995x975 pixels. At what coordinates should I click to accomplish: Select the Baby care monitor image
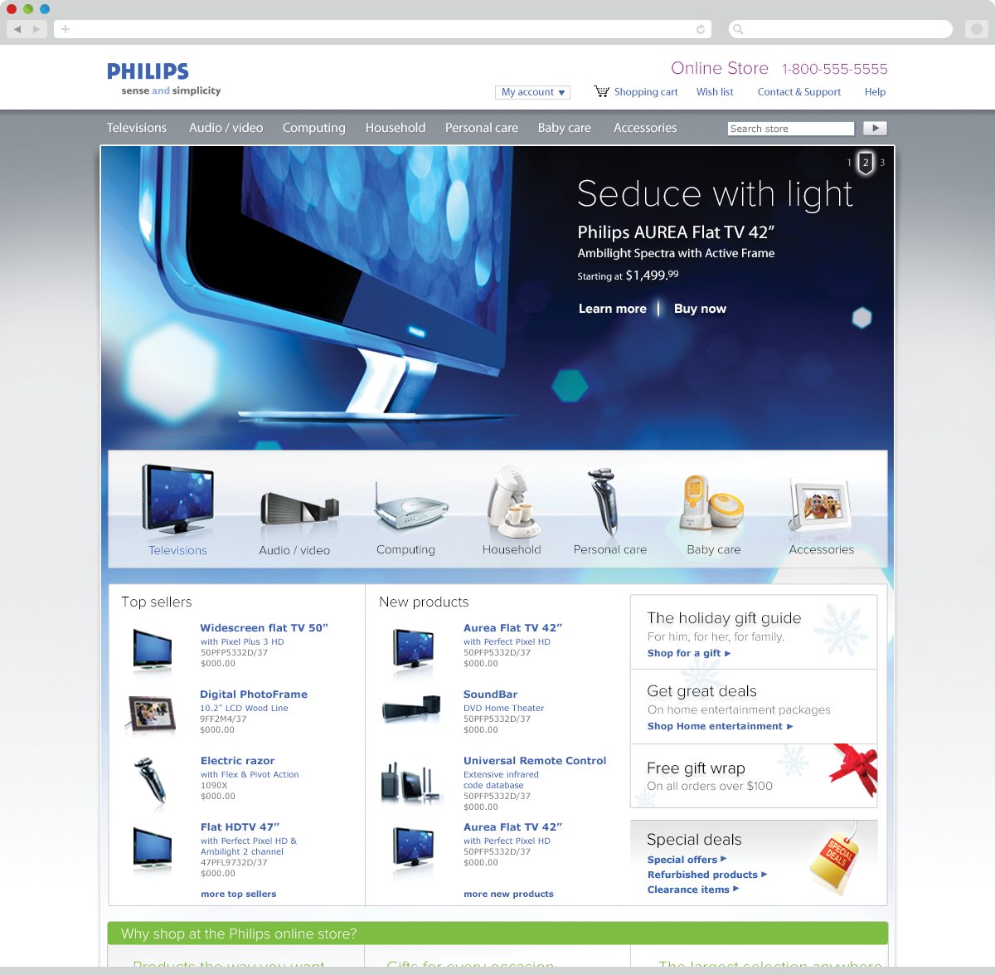(x=711, y=503)
